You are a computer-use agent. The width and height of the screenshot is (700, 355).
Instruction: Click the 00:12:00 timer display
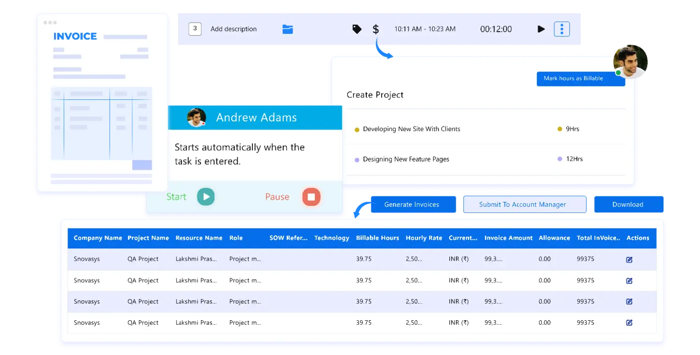click(495, 28)
